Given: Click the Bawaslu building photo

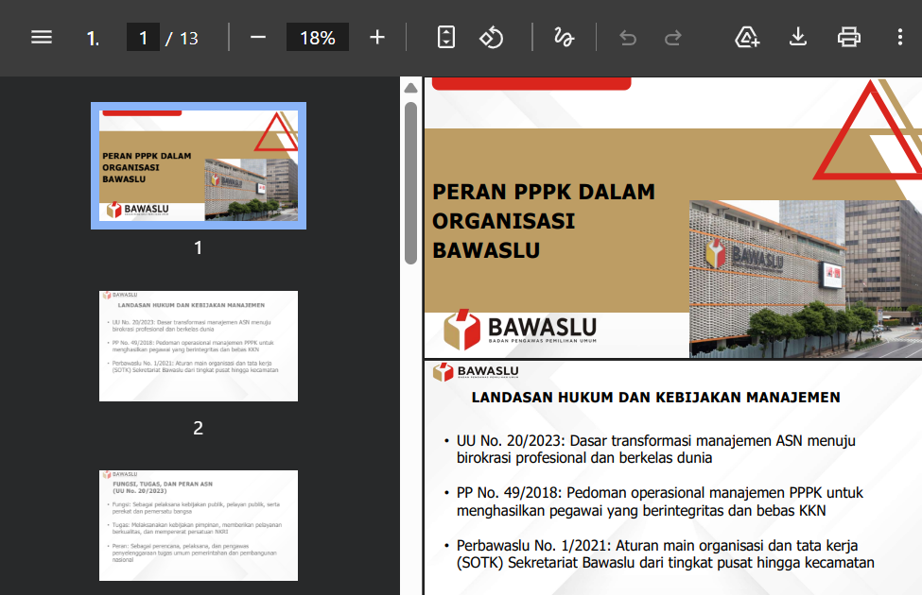Looking at the screenshot, I should coord(806,279).
